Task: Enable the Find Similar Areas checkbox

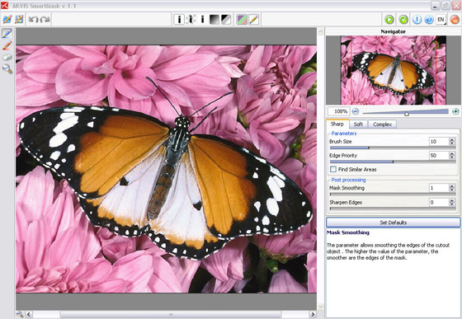Action: point(333,169)
